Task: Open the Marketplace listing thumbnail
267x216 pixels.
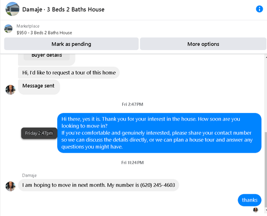Action: pyautogui.click(x=9, y=29)
